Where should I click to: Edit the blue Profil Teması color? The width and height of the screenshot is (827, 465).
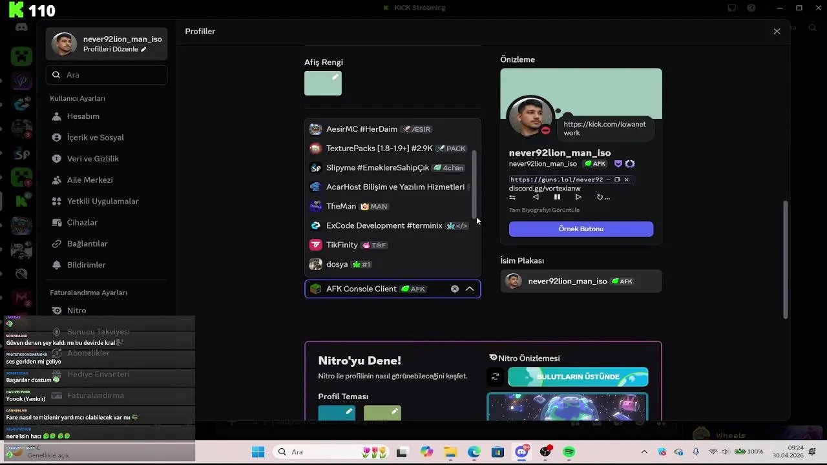(337, 413)
